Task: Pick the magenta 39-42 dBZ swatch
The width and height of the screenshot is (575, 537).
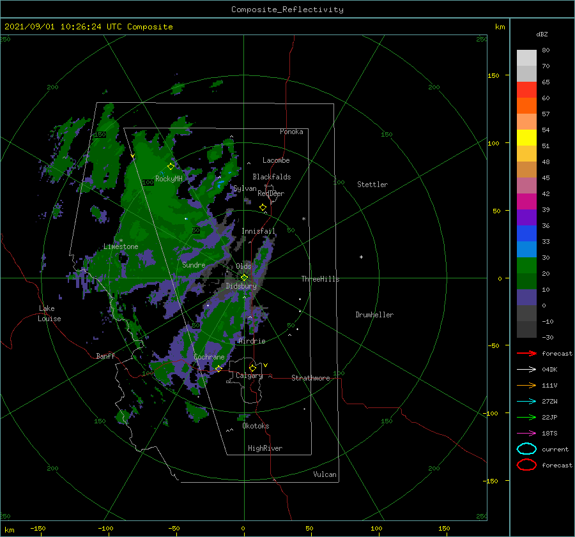Action: [526, 202]
